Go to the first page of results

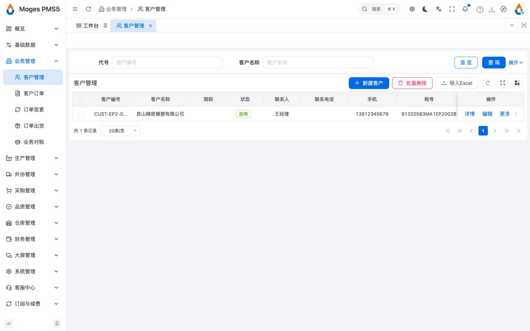coord(448,131)
